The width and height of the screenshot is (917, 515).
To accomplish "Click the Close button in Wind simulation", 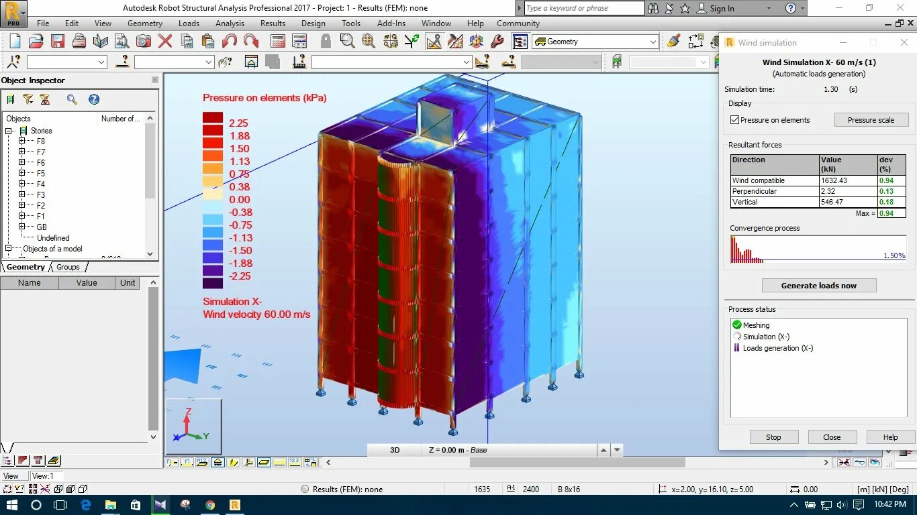I will (x=832, y=437).
